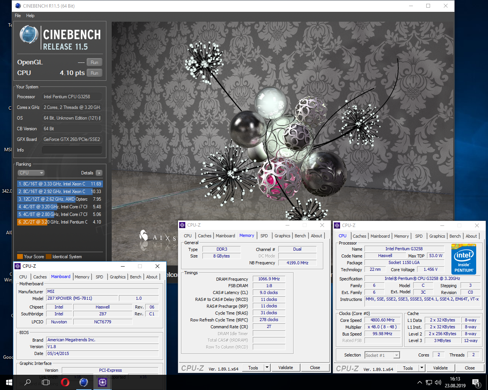
Task: Open taskbar Search magnifier icon
Action: tap(27, 382)
